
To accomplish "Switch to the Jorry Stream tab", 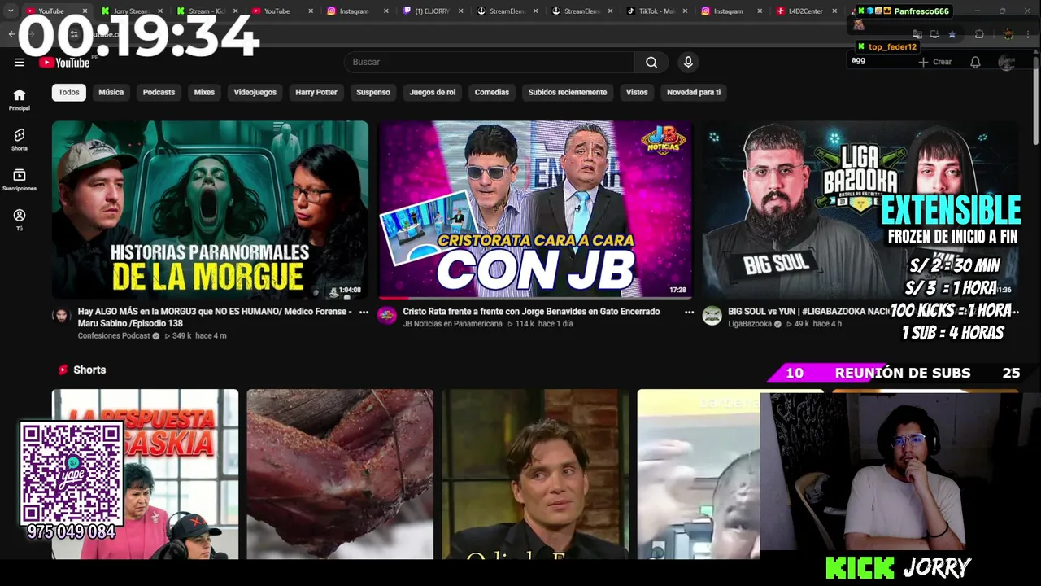I will (130, 11).
